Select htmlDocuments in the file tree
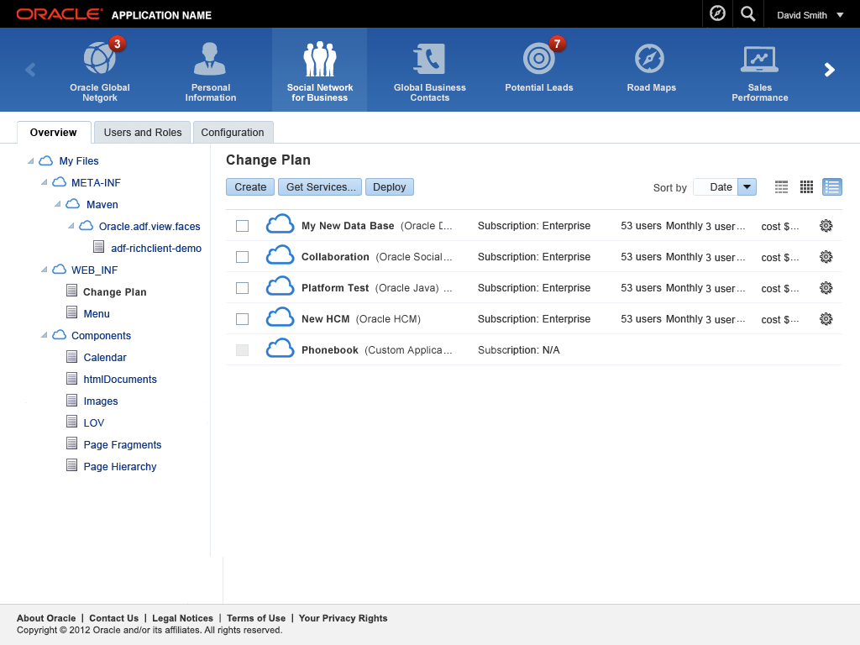Image resolution: width=860 pixels, height=645 pixels. pyautogui.click(x=120, y=380)
